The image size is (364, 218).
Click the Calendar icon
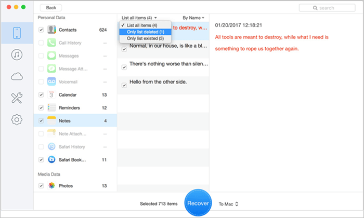pos(51,94)
